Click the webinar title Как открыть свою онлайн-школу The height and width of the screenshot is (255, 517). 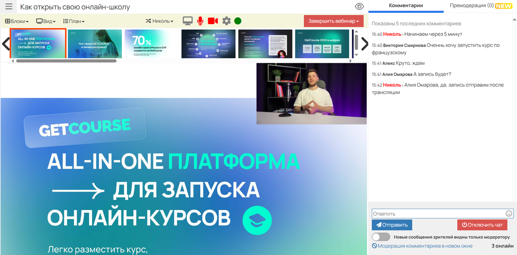point(75,7)
